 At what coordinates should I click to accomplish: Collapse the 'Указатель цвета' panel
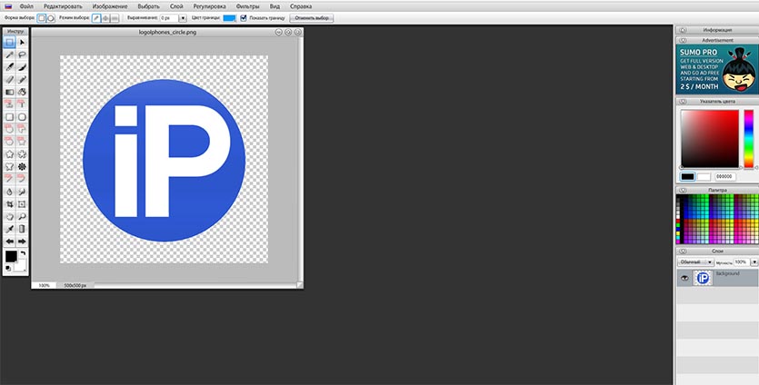pyautogui.click(x=683, y=102)
